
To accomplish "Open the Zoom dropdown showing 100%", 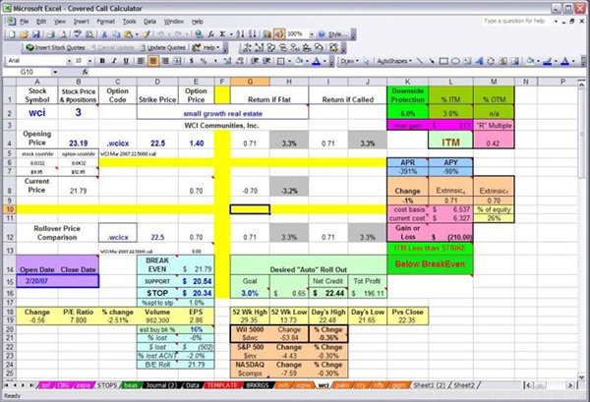I will pyautogui.click(x=312, y=34).
